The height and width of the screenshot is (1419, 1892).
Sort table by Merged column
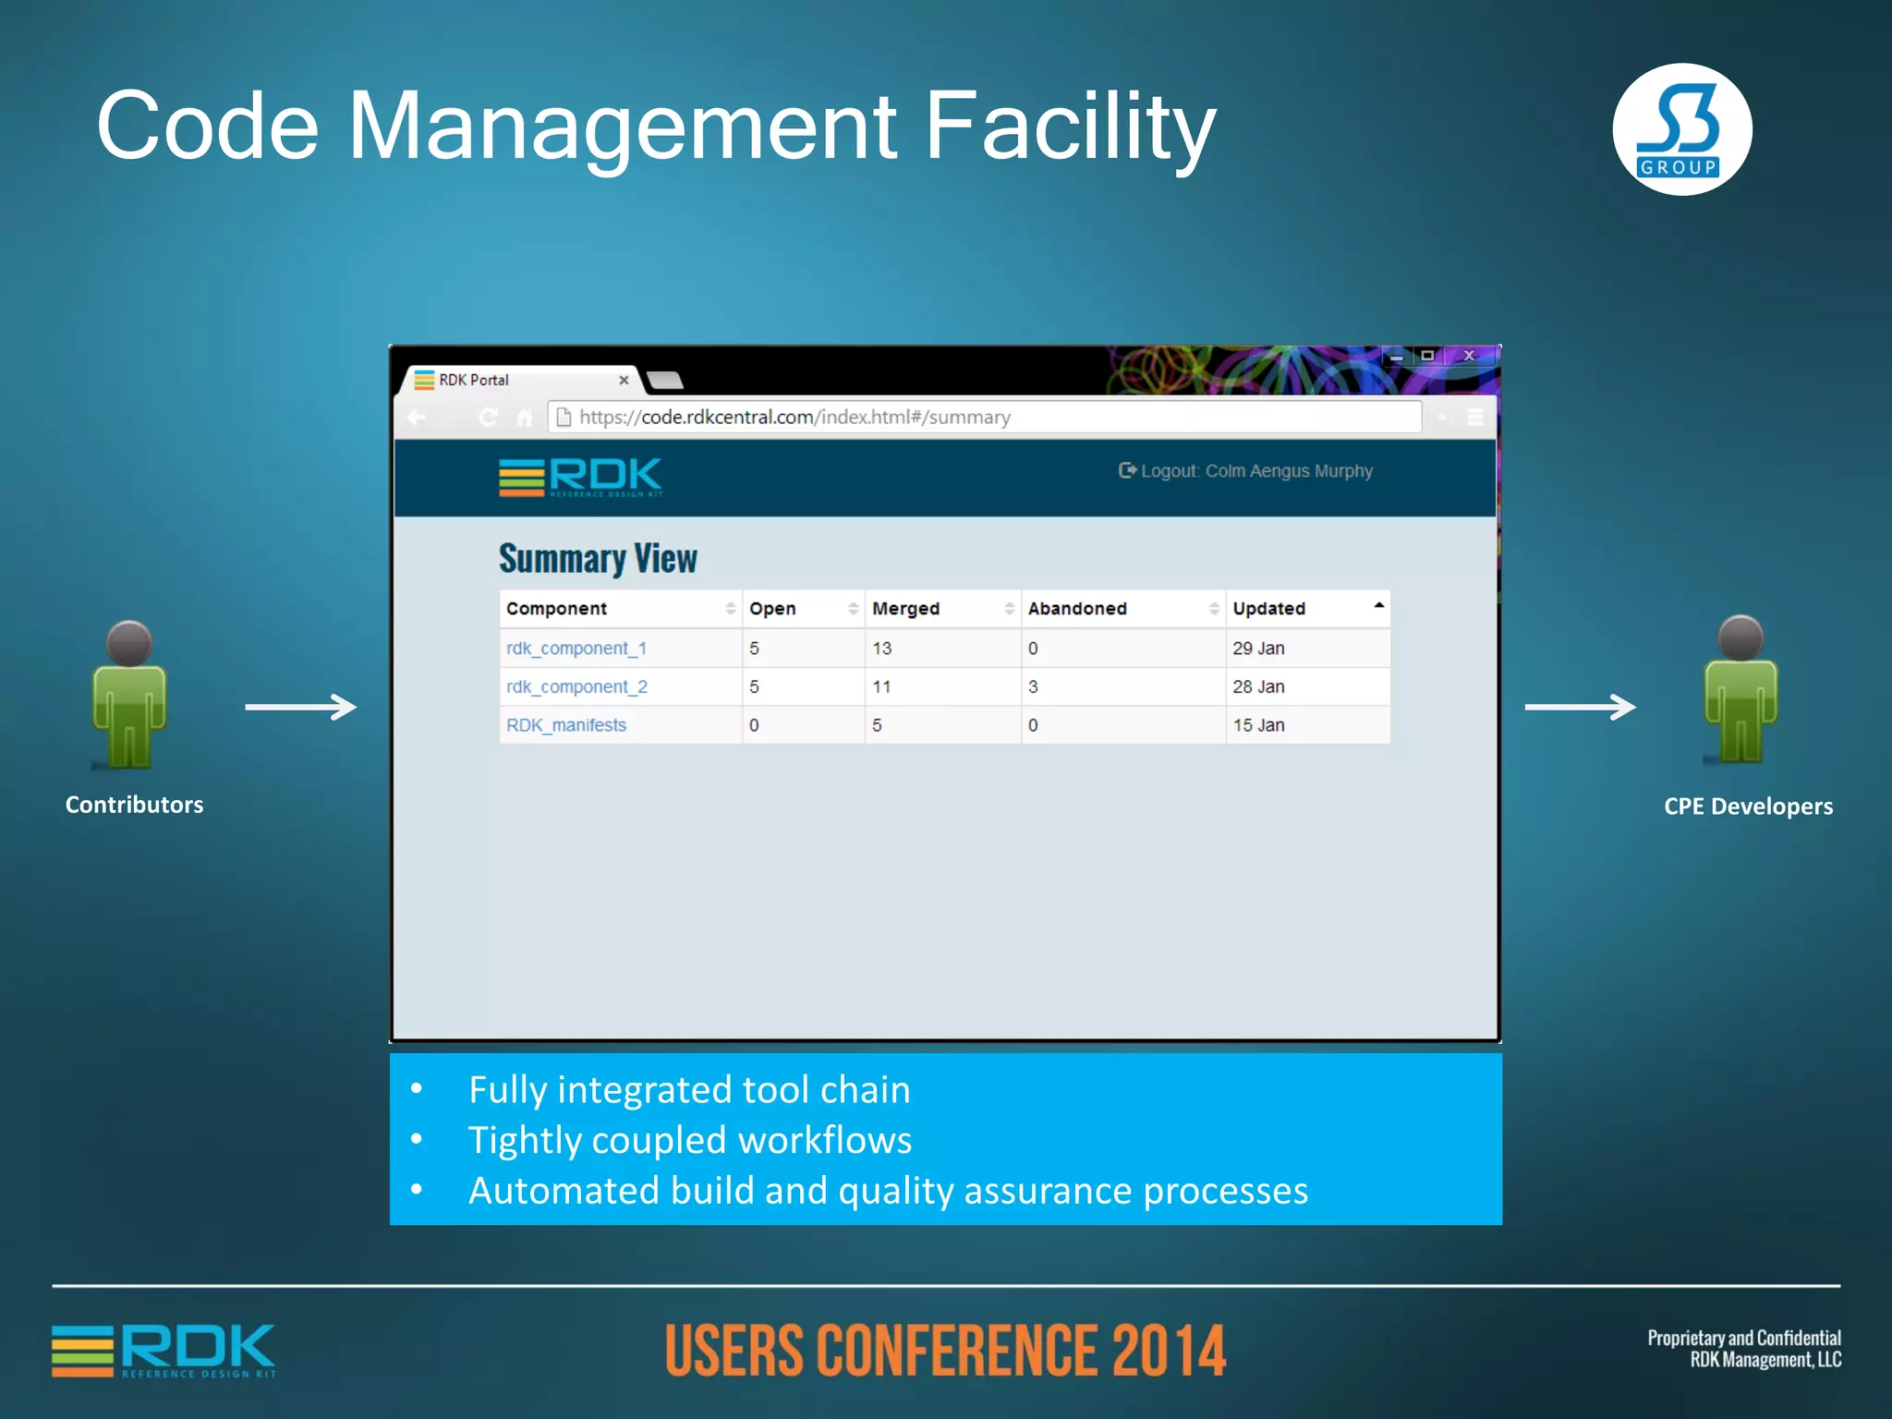point(943,609)
